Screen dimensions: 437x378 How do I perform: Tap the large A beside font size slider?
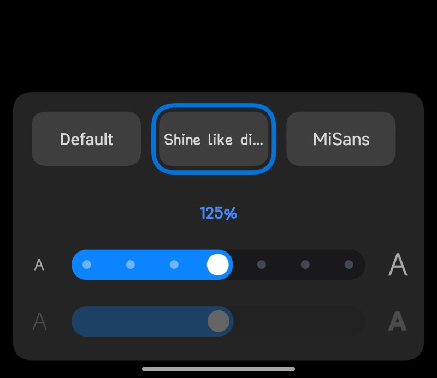tap(398, 265)
